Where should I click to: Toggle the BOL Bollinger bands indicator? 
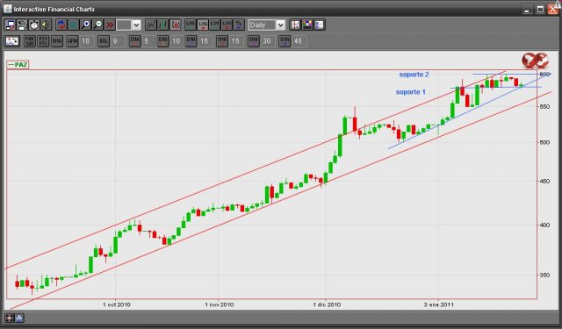pyautogui.click(x=104, y=41)
